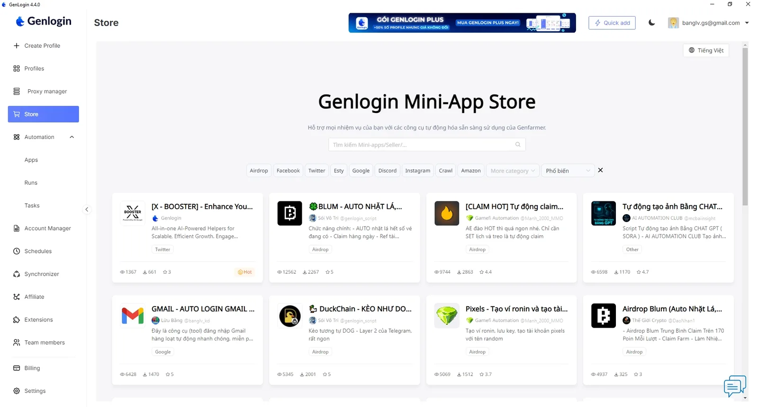758x407 pixels.
Task: Open GMAIL - AUTO LOGIN app icon
Action: pyautogui.click(x=133, y=316)
